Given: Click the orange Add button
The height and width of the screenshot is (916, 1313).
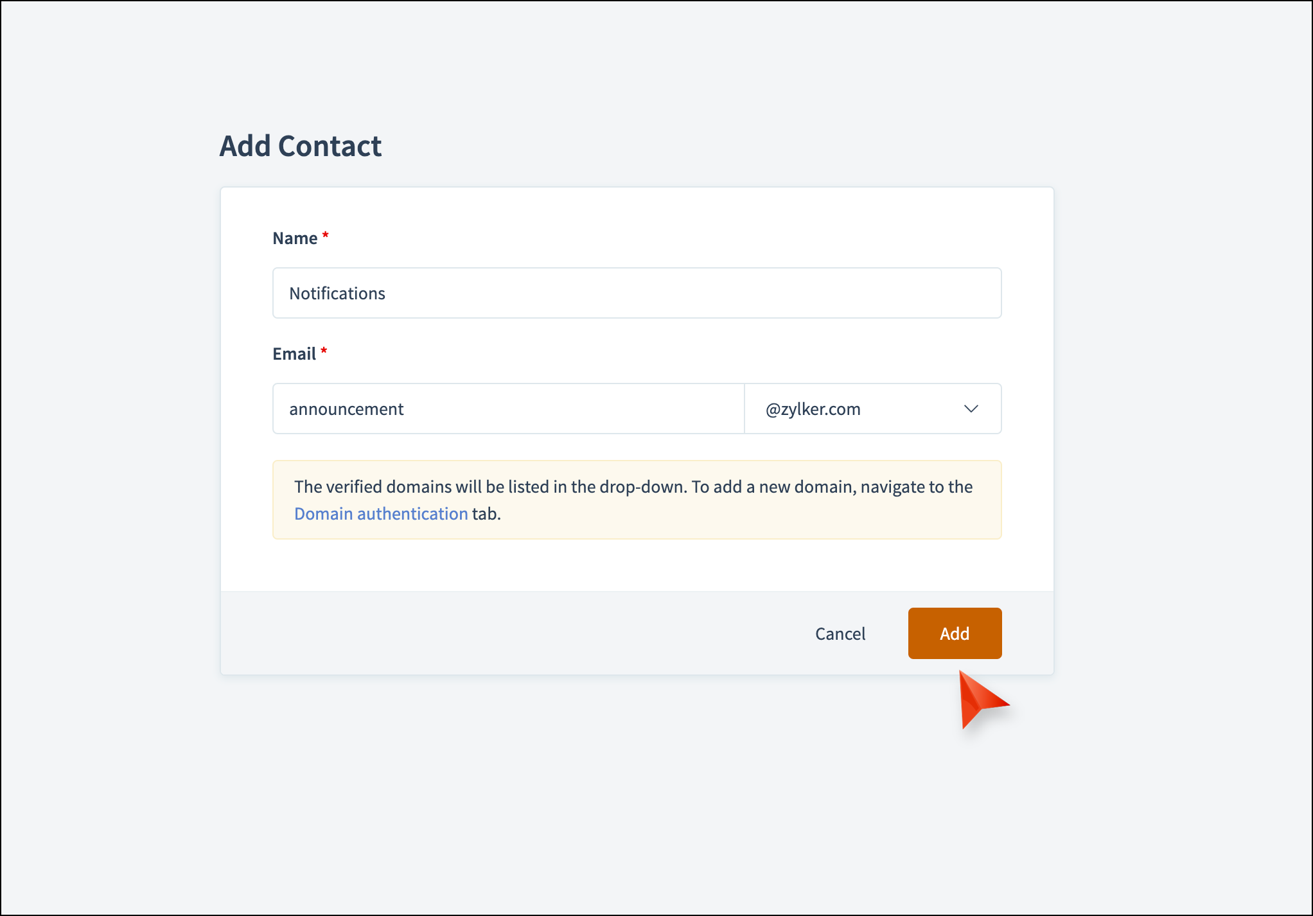Looking at the screenshot, I should (955, 633).
